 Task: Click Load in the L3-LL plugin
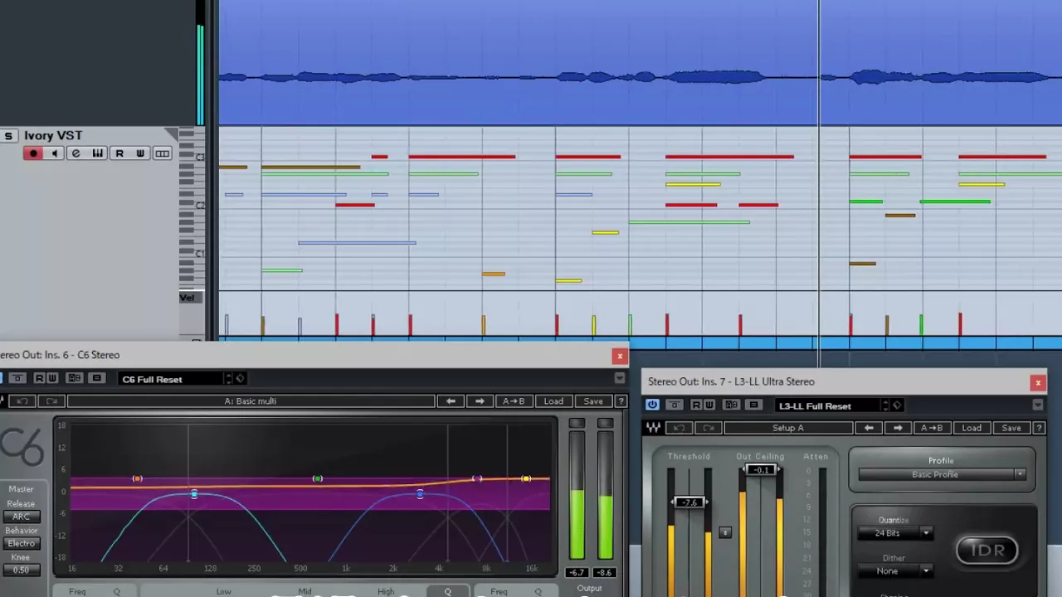[972, 428]
